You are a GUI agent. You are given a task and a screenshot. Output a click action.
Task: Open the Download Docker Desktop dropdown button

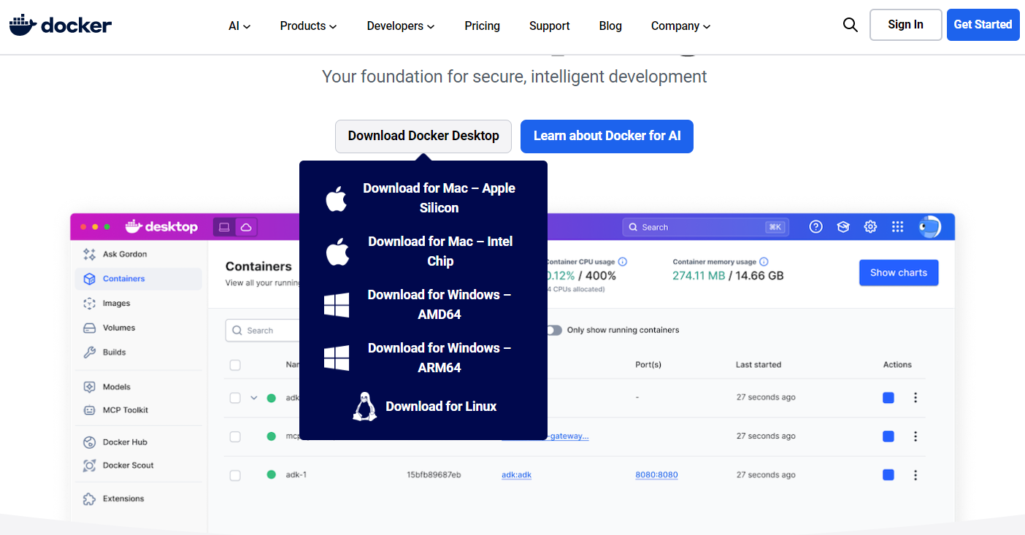coord(423,136)
